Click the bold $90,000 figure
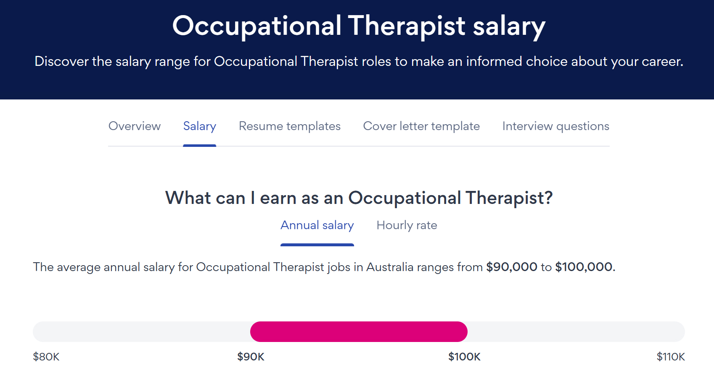714x381 pixels. click(x=512, y=267)
